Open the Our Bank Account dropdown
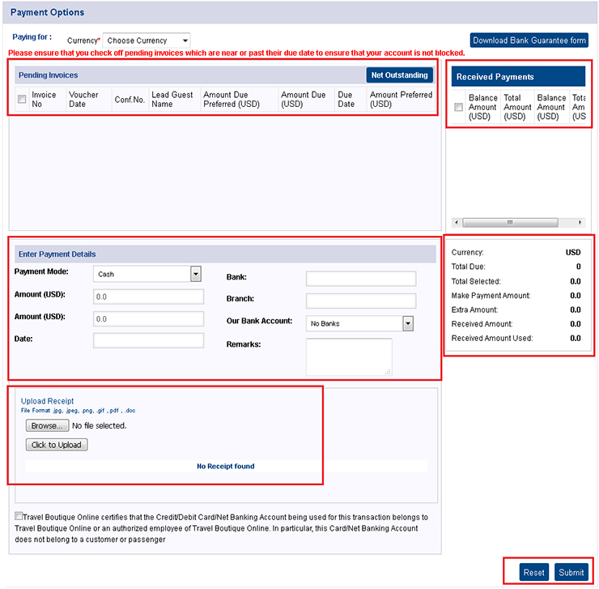The height and width of the screenshot is (589, 599). coord(360,323)
